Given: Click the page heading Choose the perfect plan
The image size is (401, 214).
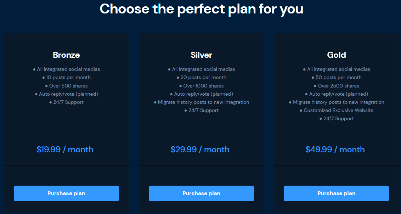Looking at the screenshot, I should (x=202, y=9).
